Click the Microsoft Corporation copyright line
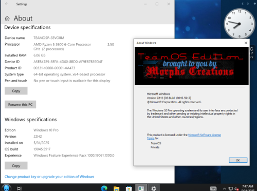Viewport: 257px width, 191px height. point(174,102)
